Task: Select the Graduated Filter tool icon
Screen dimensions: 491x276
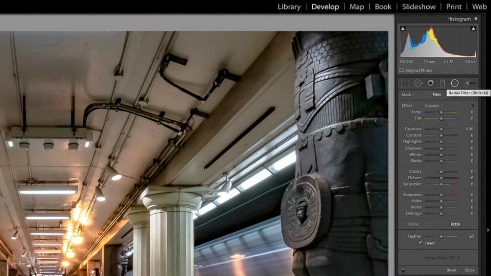Action: pyautogui.click(x=442, y=83)
